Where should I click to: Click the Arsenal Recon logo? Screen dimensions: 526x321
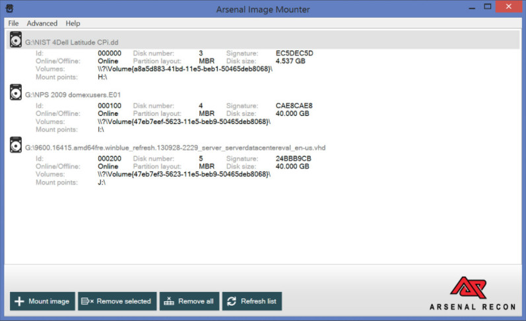click(x=473, y=293)
